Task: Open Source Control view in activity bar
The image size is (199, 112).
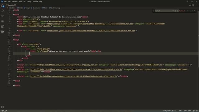Action: tap(2, 16)
